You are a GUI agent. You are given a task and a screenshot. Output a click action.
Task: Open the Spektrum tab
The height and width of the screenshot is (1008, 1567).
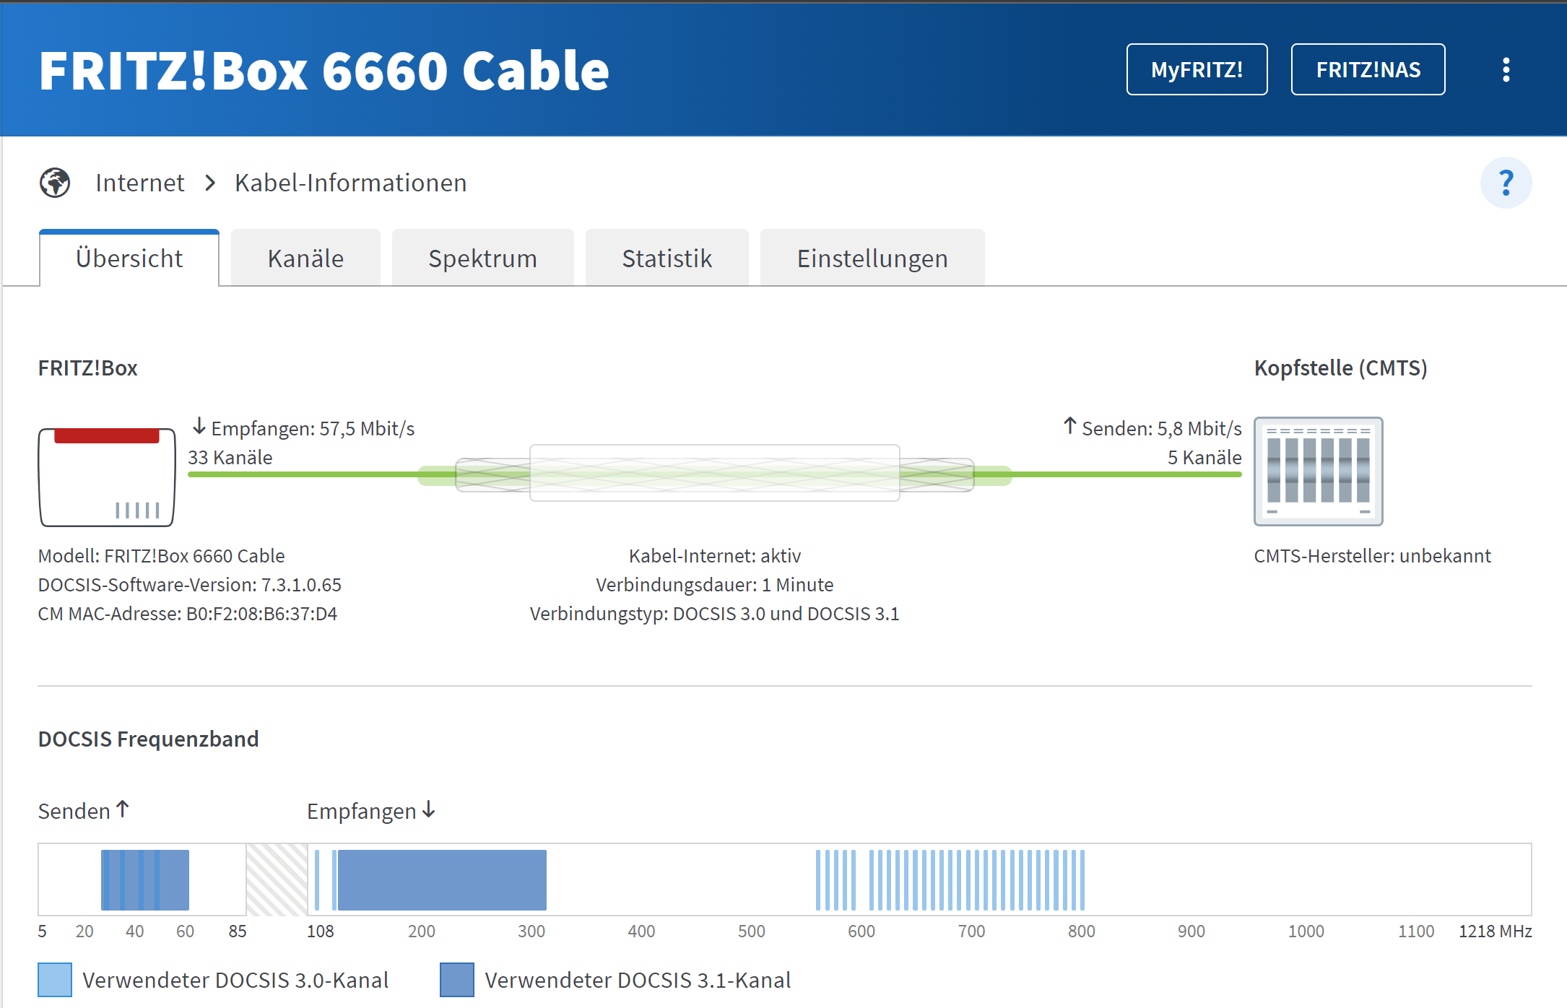(482, 258)
